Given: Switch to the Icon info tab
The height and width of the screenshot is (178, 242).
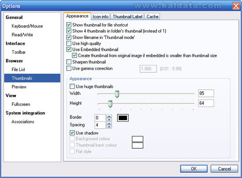Looking at the screenshot, I should (100, 16).
